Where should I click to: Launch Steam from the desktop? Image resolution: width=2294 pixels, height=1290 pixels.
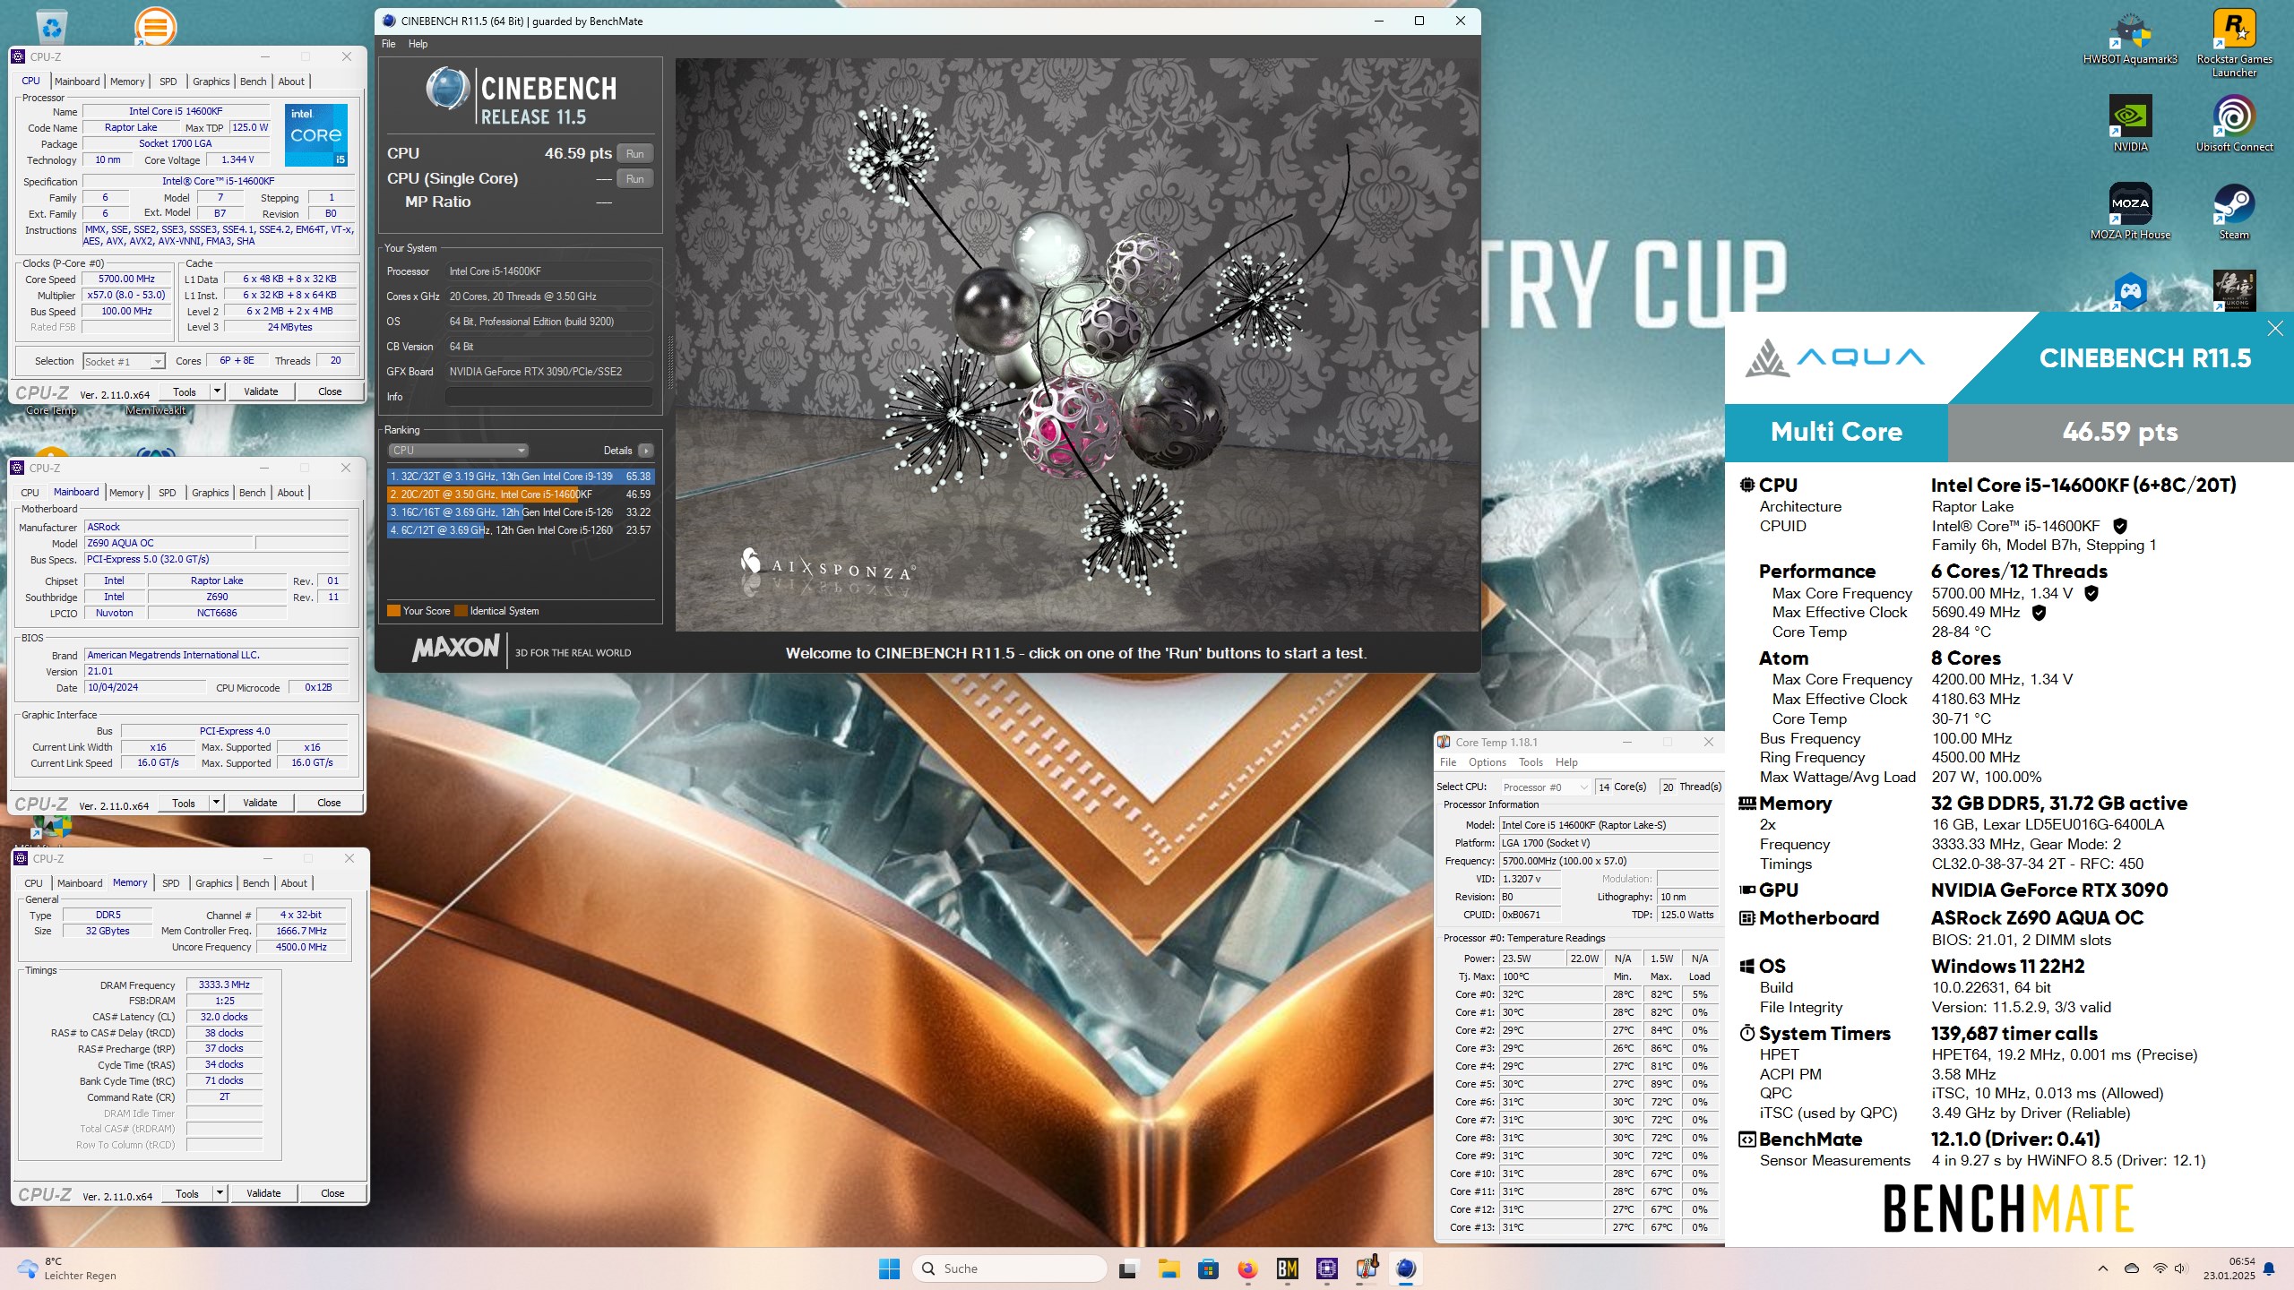[2234, 211]
